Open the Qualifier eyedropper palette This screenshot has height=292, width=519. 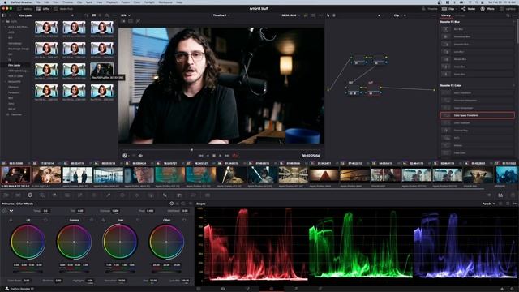(108, 195)
